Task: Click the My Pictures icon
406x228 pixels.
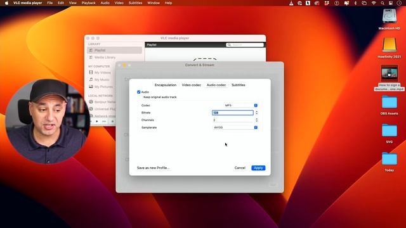Action: (91, 87)
